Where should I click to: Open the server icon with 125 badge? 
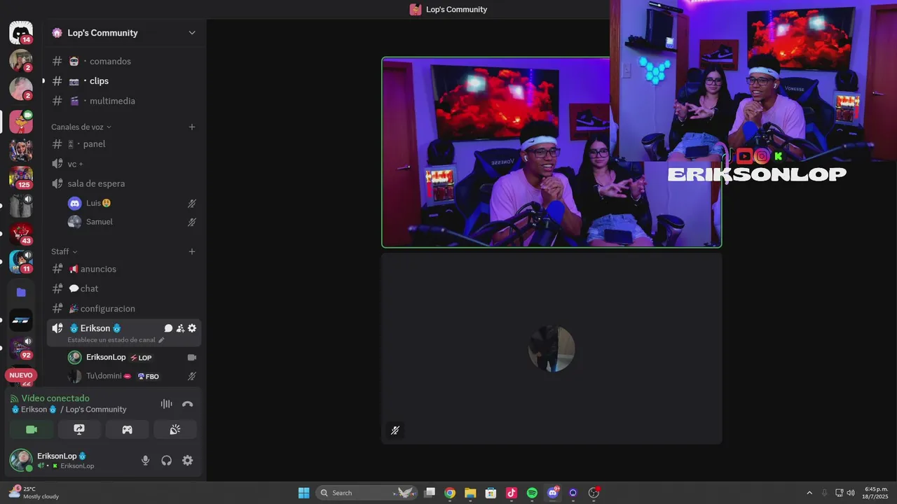point(21,178)
